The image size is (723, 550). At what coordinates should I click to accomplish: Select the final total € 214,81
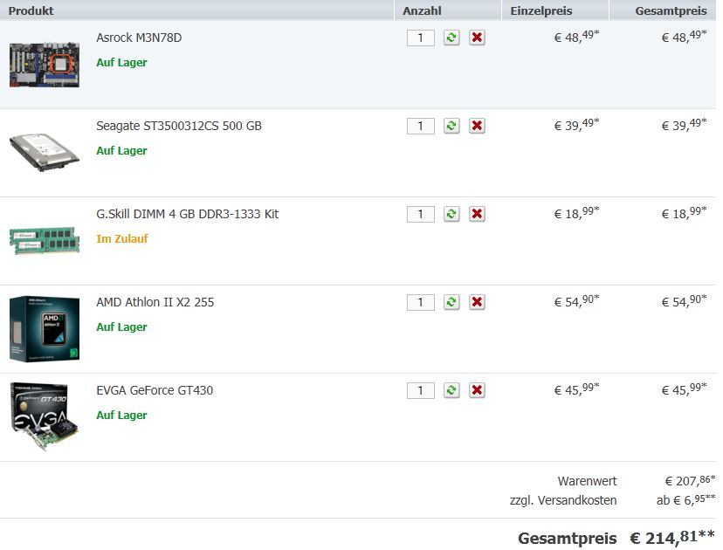coord(672,537)
